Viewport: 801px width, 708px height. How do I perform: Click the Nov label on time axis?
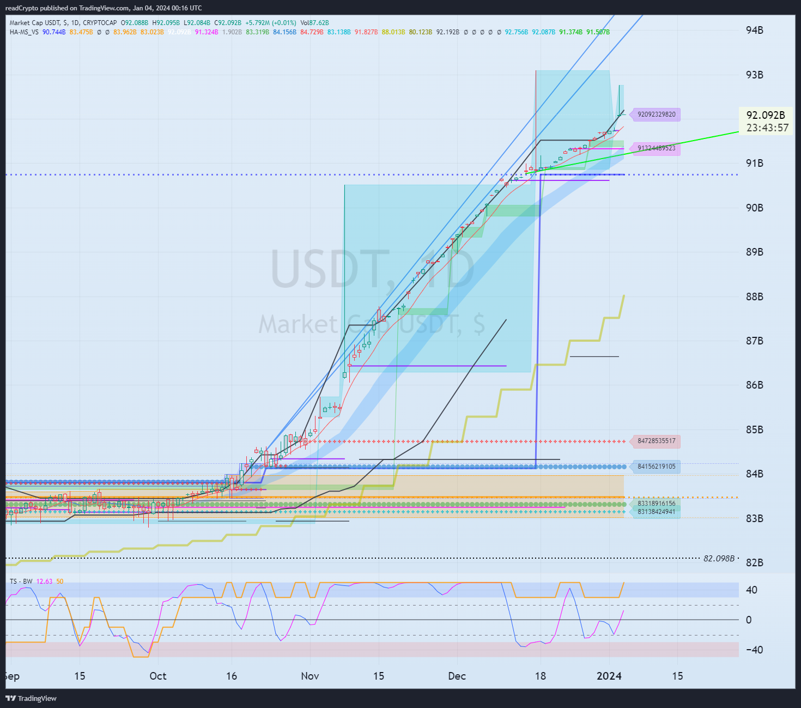click(310, 676)
